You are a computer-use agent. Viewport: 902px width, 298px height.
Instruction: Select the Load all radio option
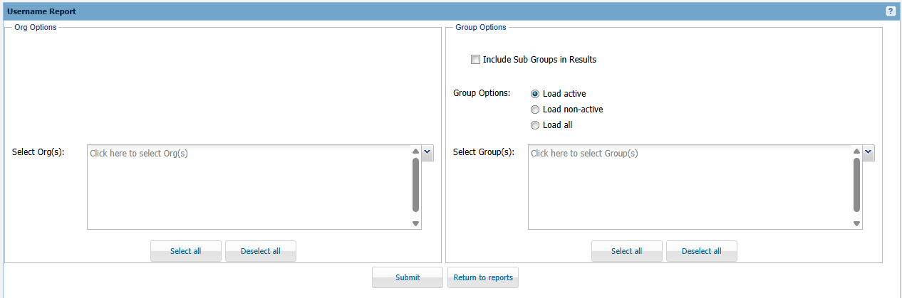coord(535,125)
